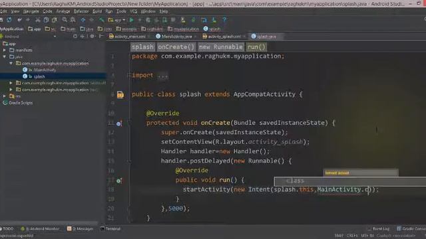The image size is (426, 239).
Task: Close the activity_main.xml tab
Action: coord(149,37)
